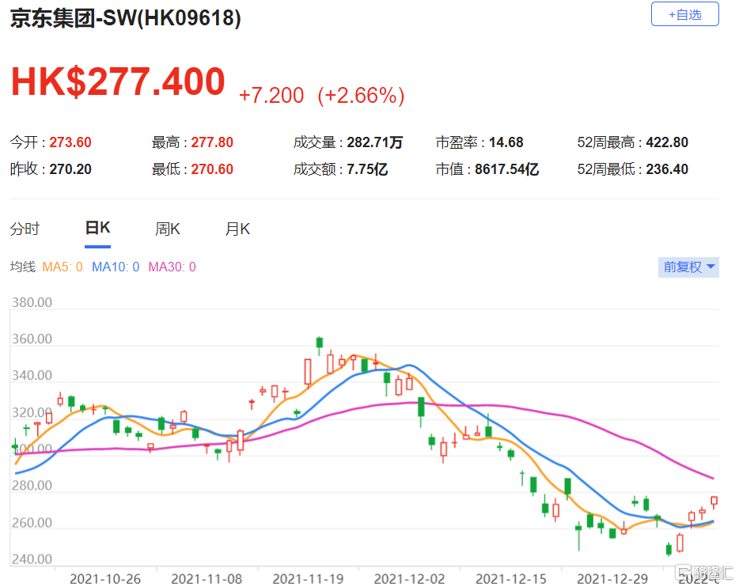Click previous close value 270.20
The width and height of the screenshot is (739, 587).
click(70, 169)
